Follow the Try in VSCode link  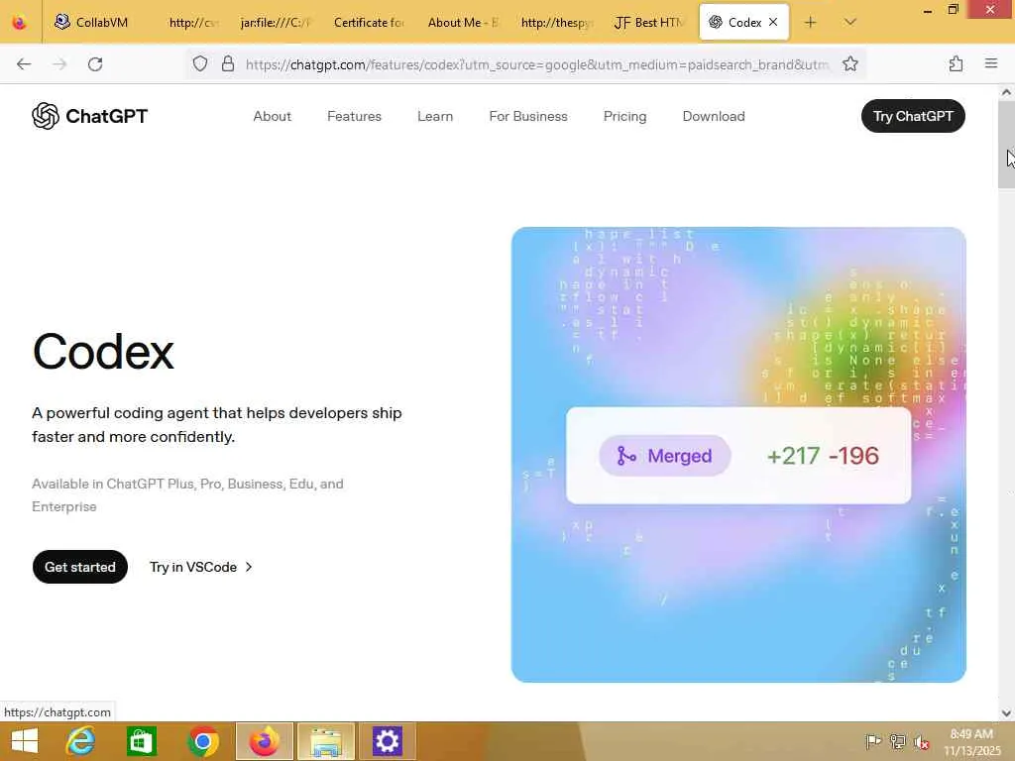(x=200, y=567)
